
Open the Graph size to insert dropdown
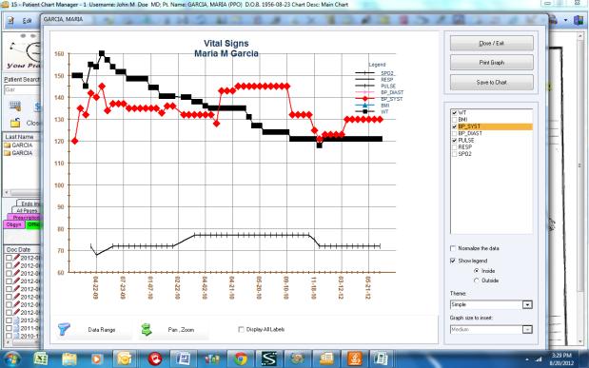click(527, 329)
